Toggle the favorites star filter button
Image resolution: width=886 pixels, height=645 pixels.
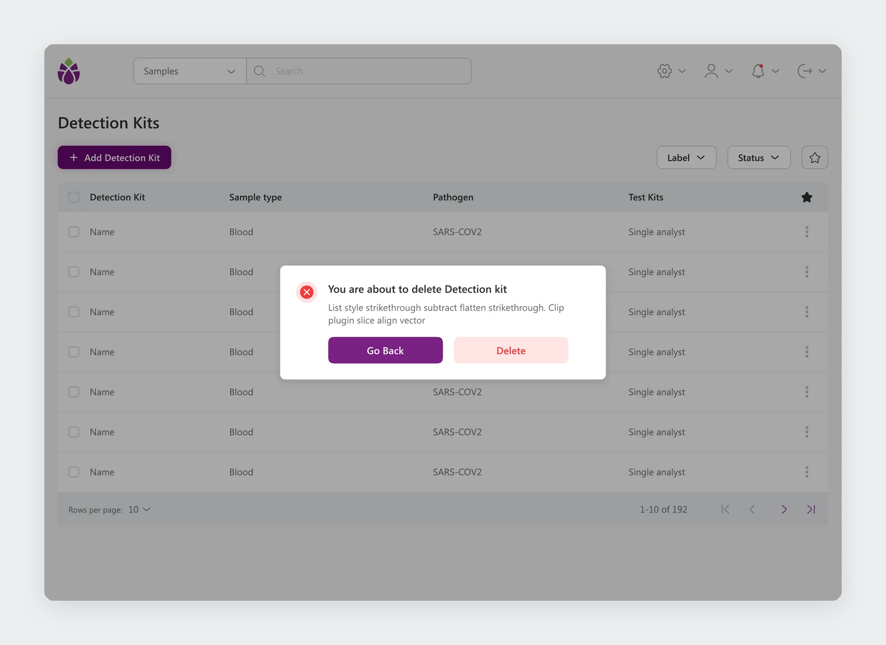815,158
